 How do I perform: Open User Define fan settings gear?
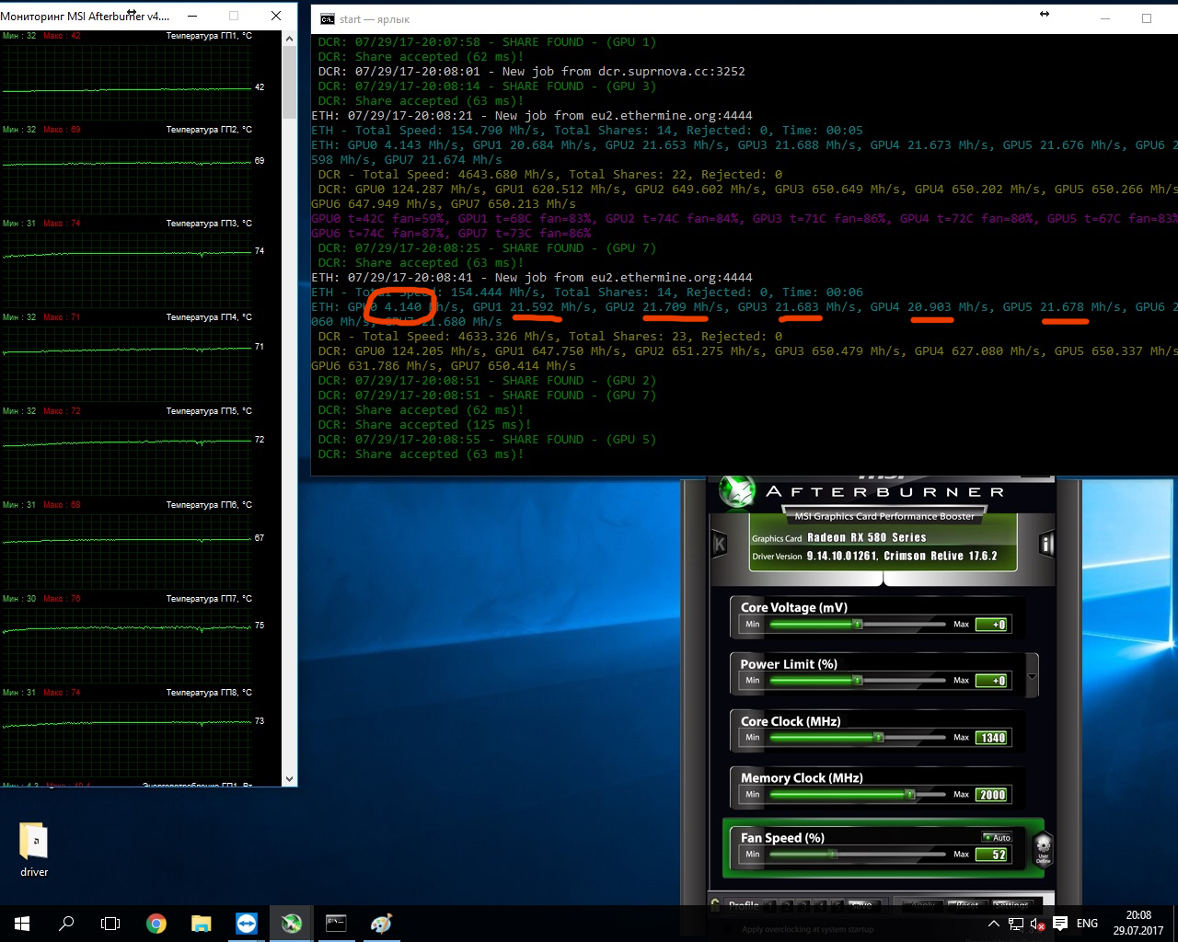click(1043, 847)
